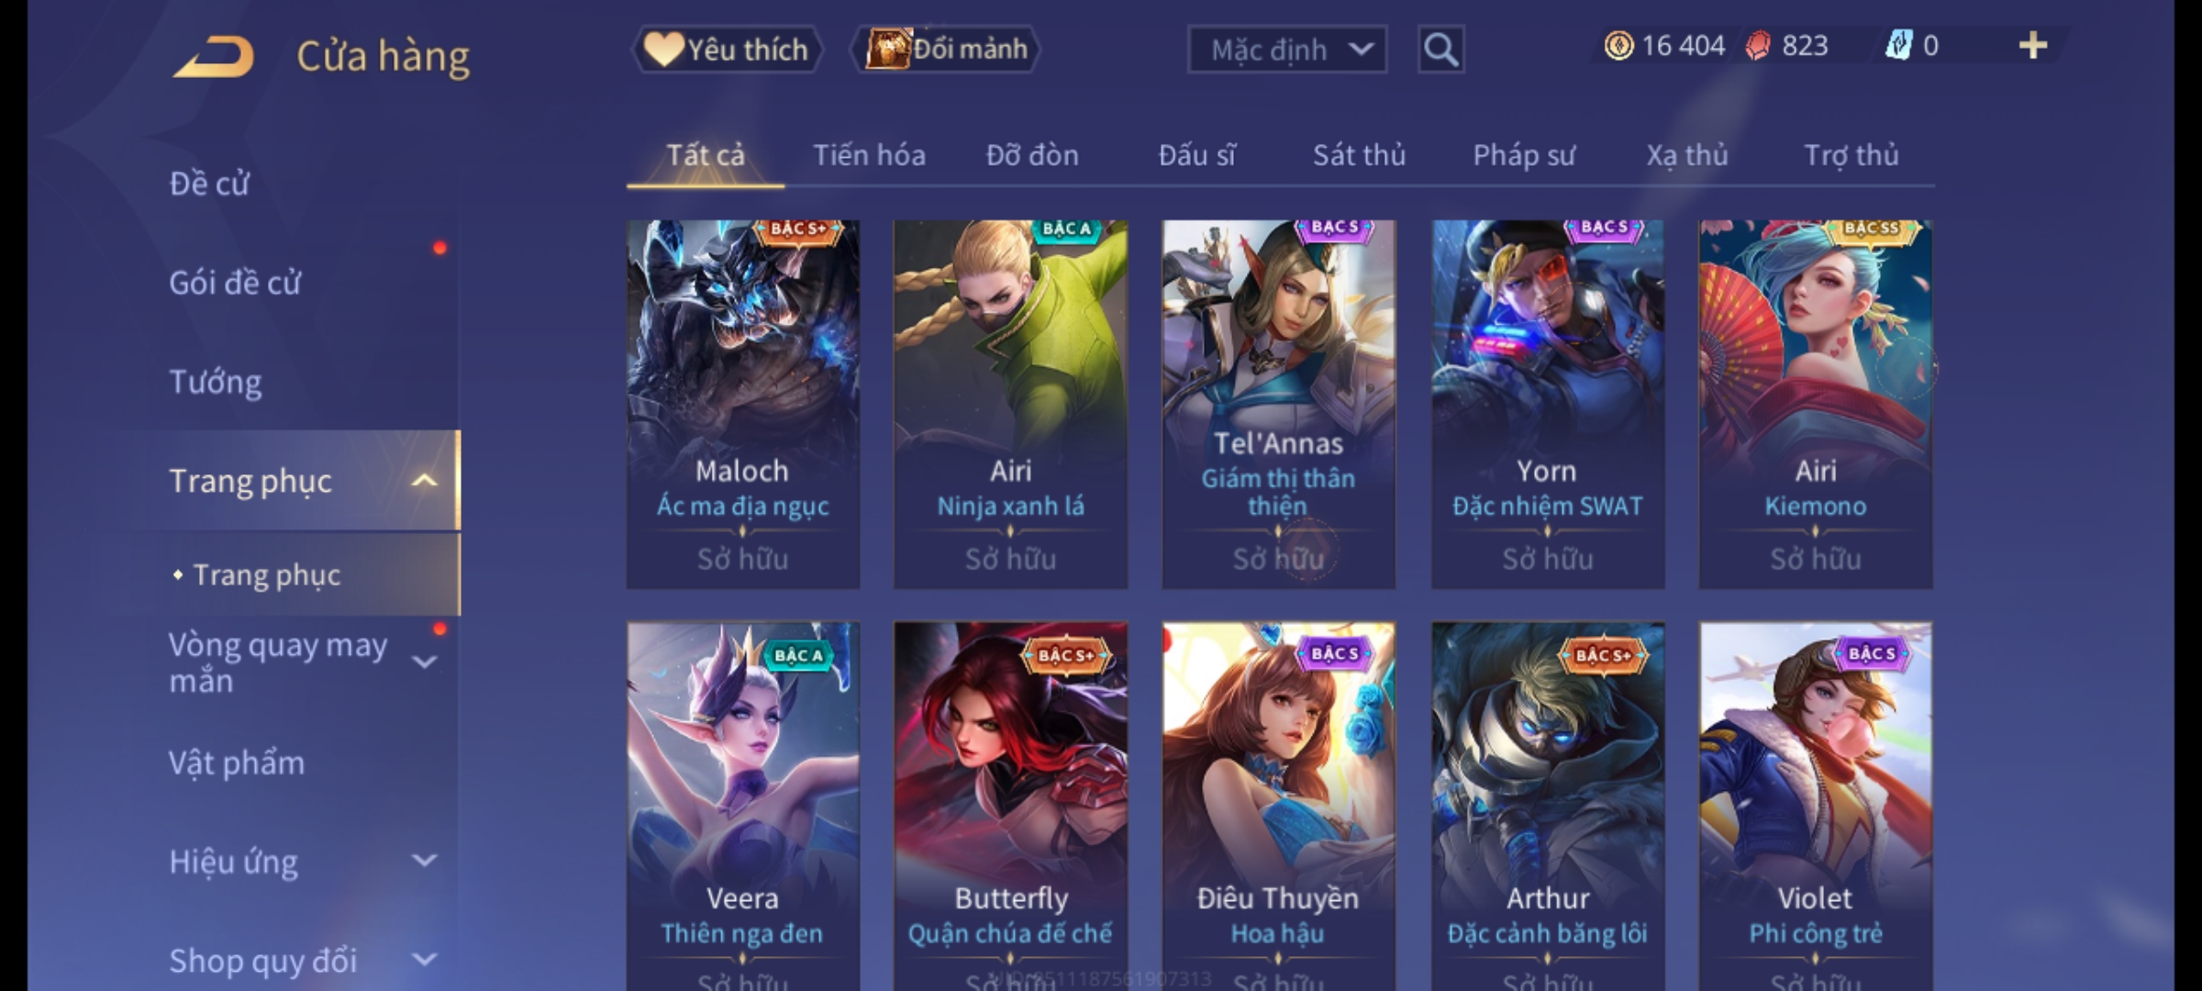Select the Maloch Ác ma địa ngục skin card
The image size is (2202, 991).
[x=743, y=404]
